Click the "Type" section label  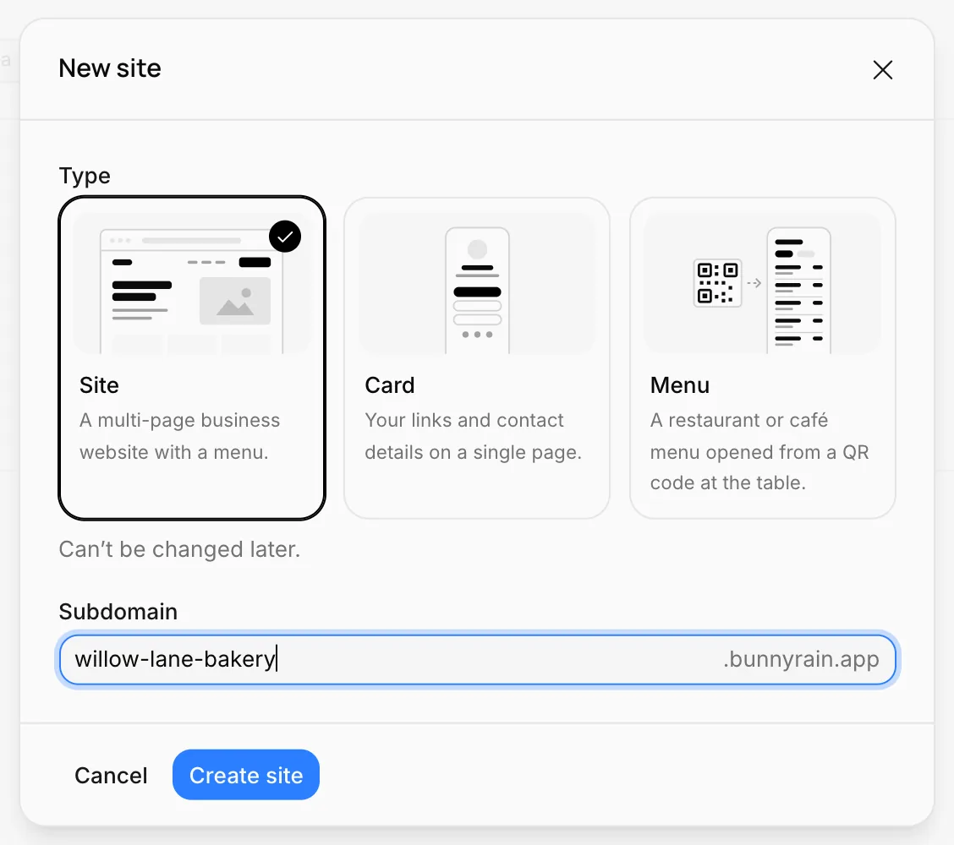click(x=85, y=176)
